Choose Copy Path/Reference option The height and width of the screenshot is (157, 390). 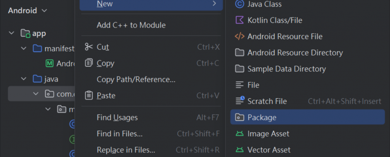point(136,79)
